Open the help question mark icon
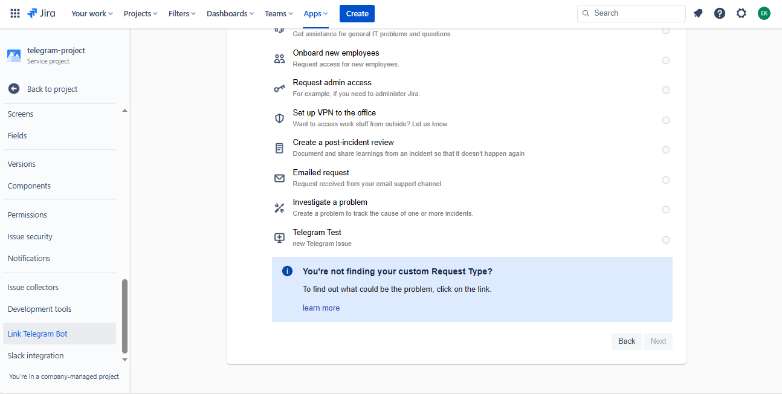782x394 pixels. pos(719,13)
